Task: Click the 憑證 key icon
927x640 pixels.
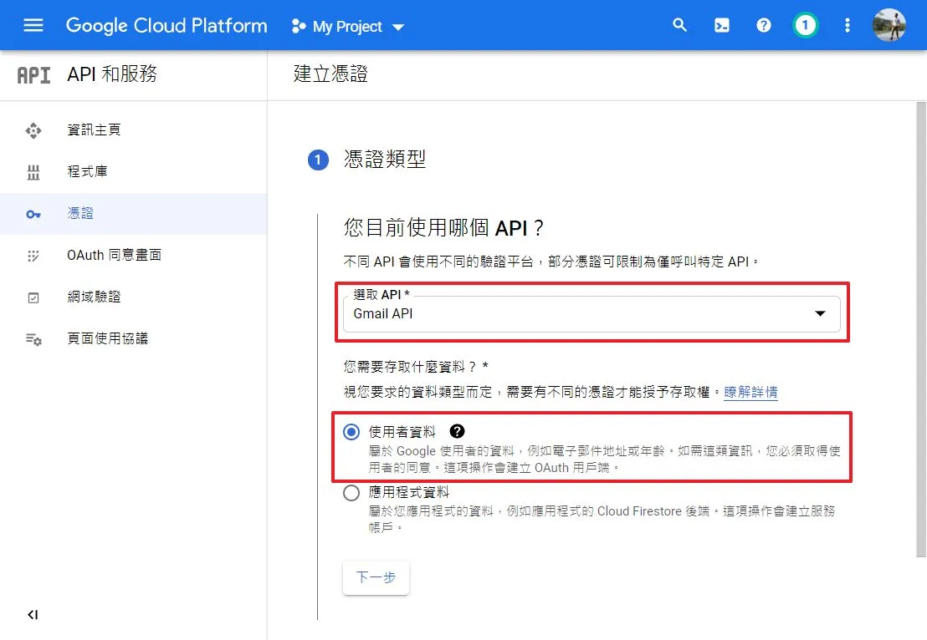Action: (33, 214)
